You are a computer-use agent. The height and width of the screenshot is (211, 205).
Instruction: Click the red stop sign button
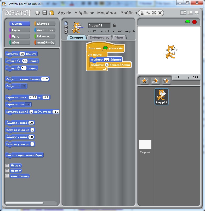pos(194,22)
